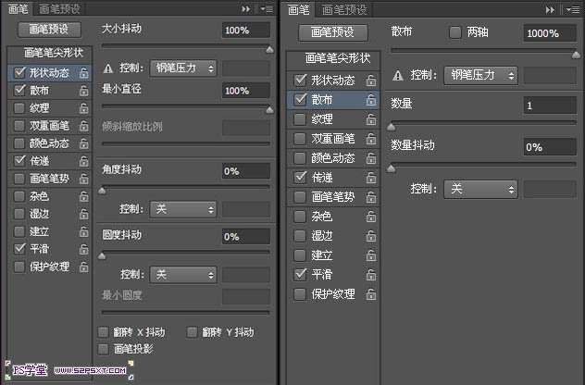The image size is (585, 385).
Task: Select 画笔 tab in right panel
Action: pos(299,9)
